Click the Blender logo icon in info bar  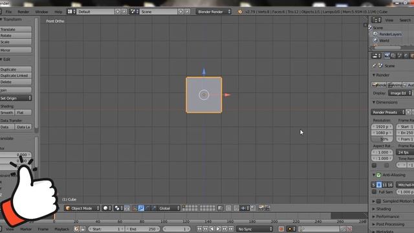[240, 12]
